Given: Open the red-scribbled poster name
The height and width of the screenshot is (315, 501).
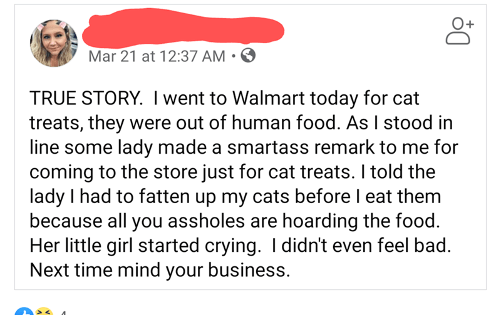Looking at the screenshot, I should [183, 26].
